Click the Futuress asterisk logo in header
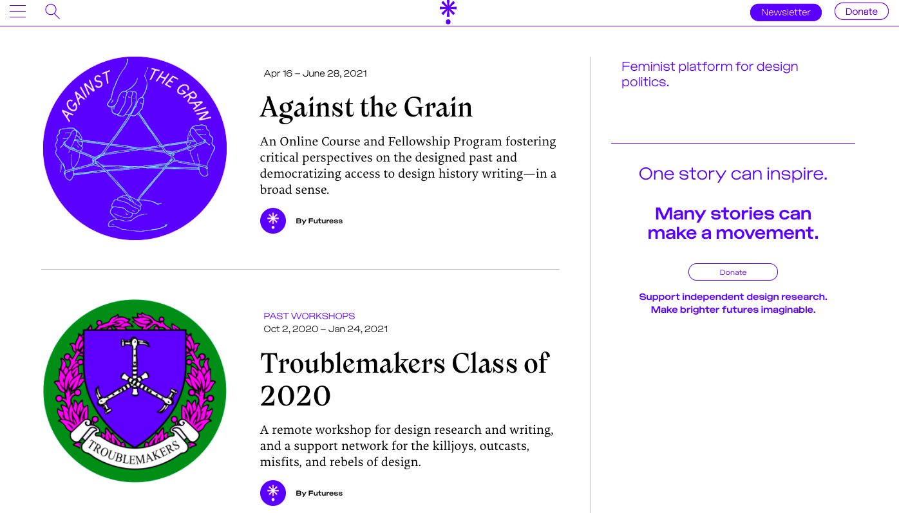 pos(448,12)
